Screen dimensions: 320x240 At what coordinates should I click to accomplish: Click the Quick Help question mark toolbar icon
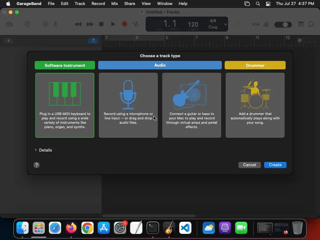(27, 24)
